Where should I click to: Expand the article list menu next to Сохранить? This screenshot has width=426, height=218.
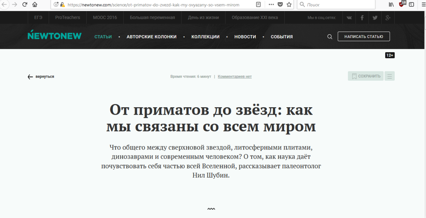pyautogui.click(x=389, y=76)
